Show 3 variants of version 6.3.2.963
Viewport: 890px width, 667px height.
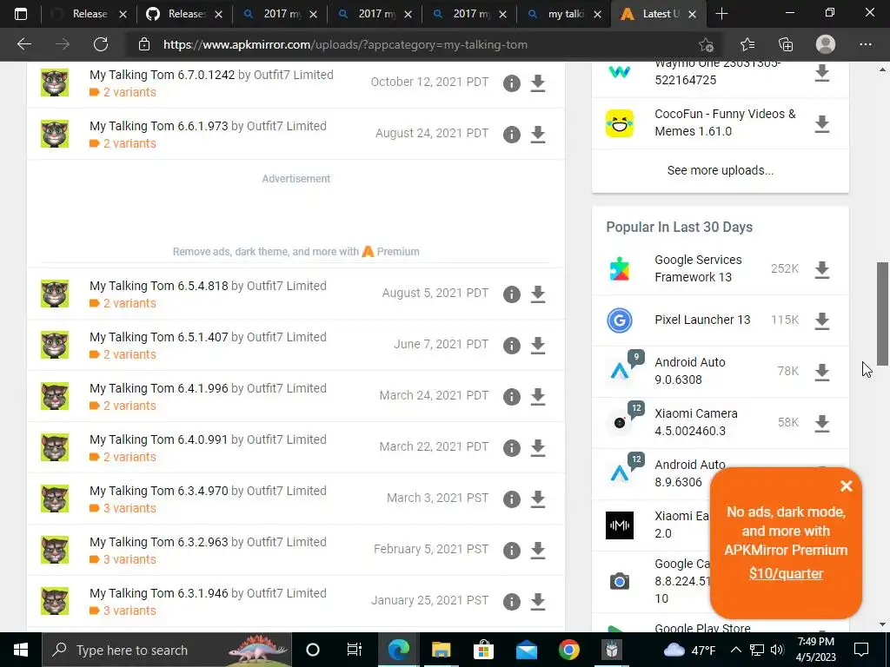click(x=123, y=559)
